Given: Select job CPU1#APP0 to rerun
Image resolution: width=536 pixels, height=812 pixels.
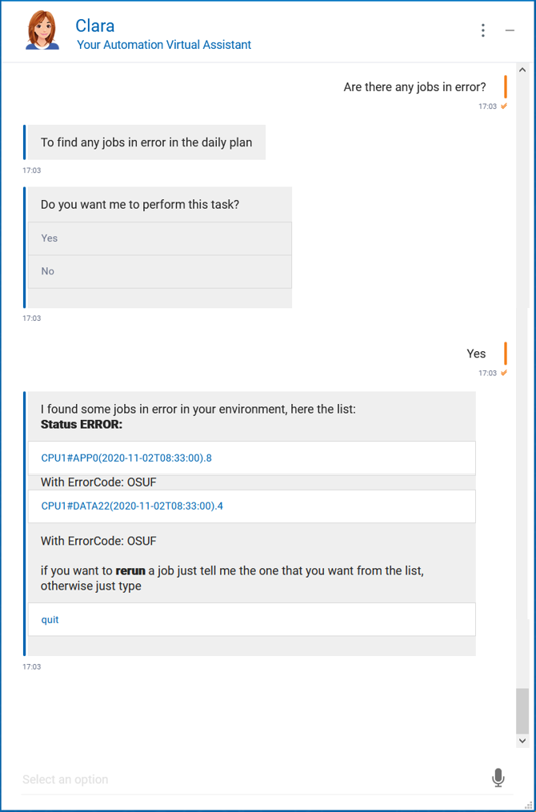Looking at the screenshot, I should click(x=126, y=458).
